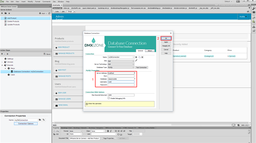Click OK in Database Connection dialog
This screenshot has height=143, width=256.
166,38
